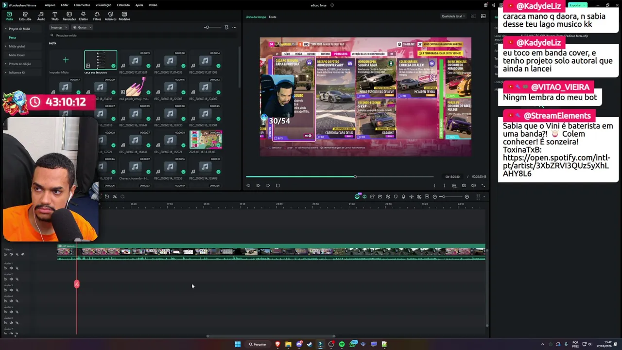Open the preview image display icon at top right

point(483,16)
